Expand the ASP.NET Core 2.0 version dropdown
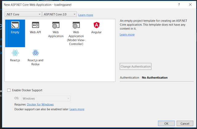 (59, 14)
